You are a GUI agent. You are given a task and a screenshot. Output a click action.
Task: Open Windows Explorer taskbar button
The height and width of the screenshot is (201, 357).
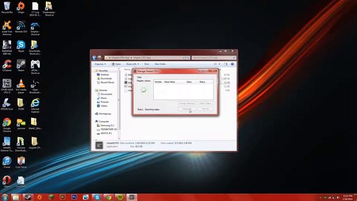(16, 197)
